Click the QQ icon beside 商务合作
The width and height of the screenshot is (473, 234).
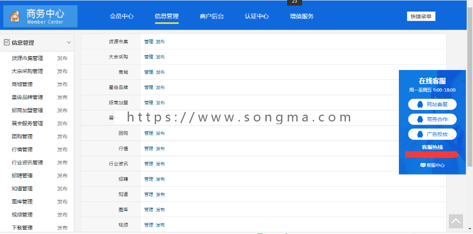pyautogui.click(x=419, y=119)
